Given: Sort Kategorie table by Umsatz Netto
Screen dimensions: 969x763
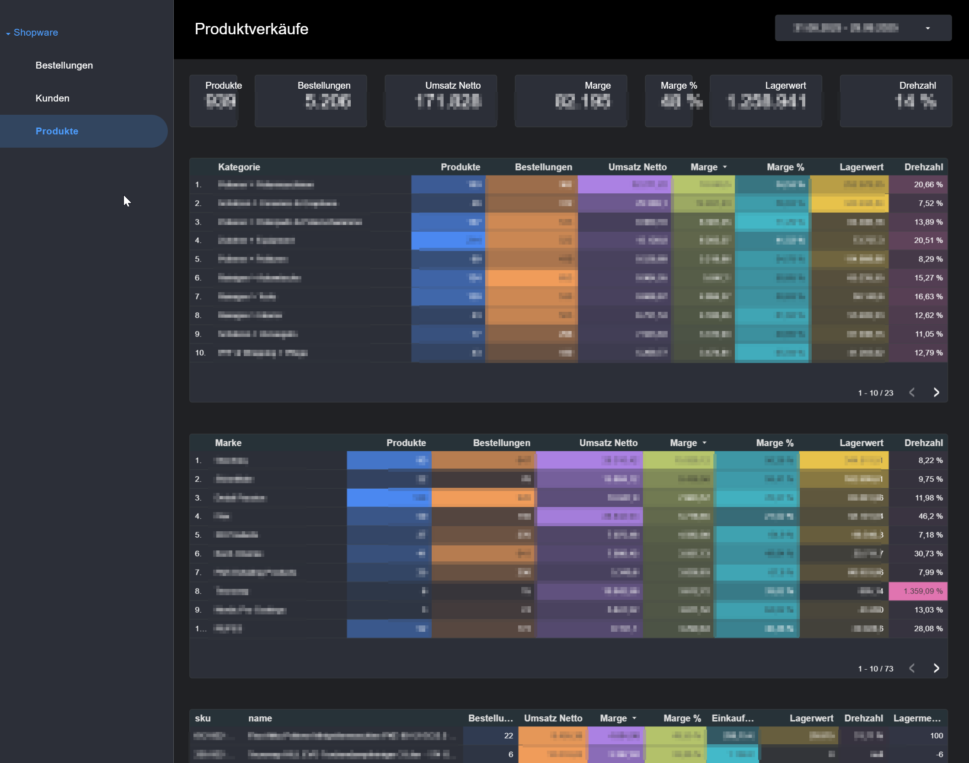Looking at the screenshot, I should (x=637, y=167).
